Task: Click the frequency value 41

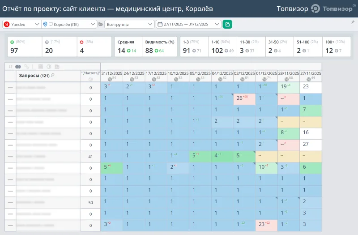Action: click(90, 157)
